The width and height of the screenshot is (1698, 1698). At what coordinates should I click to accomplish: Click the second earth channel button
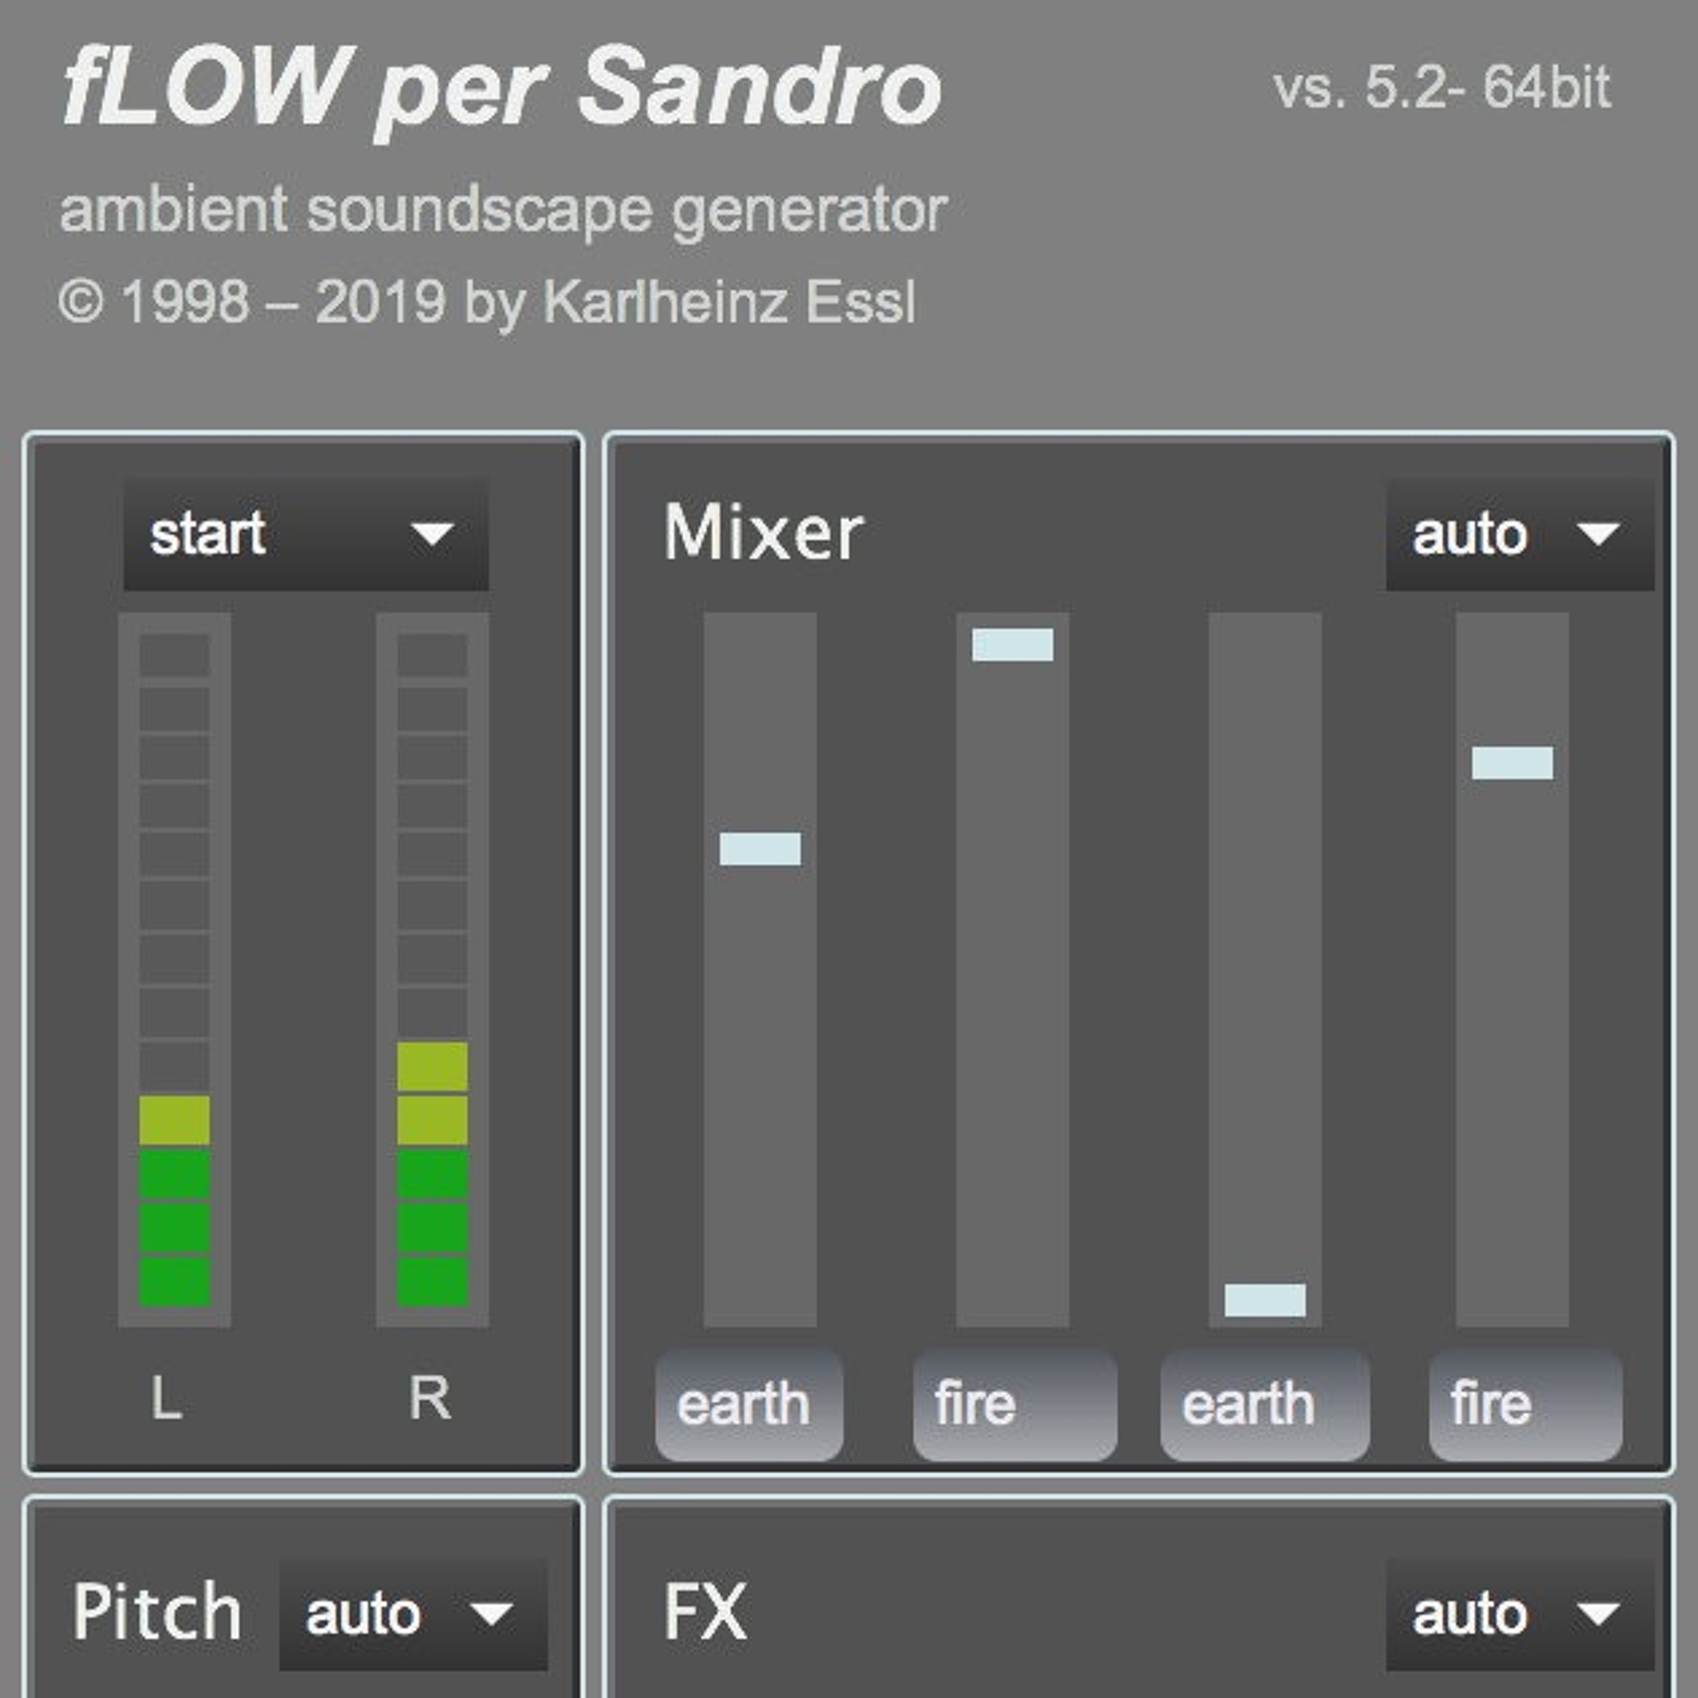1264,1405
